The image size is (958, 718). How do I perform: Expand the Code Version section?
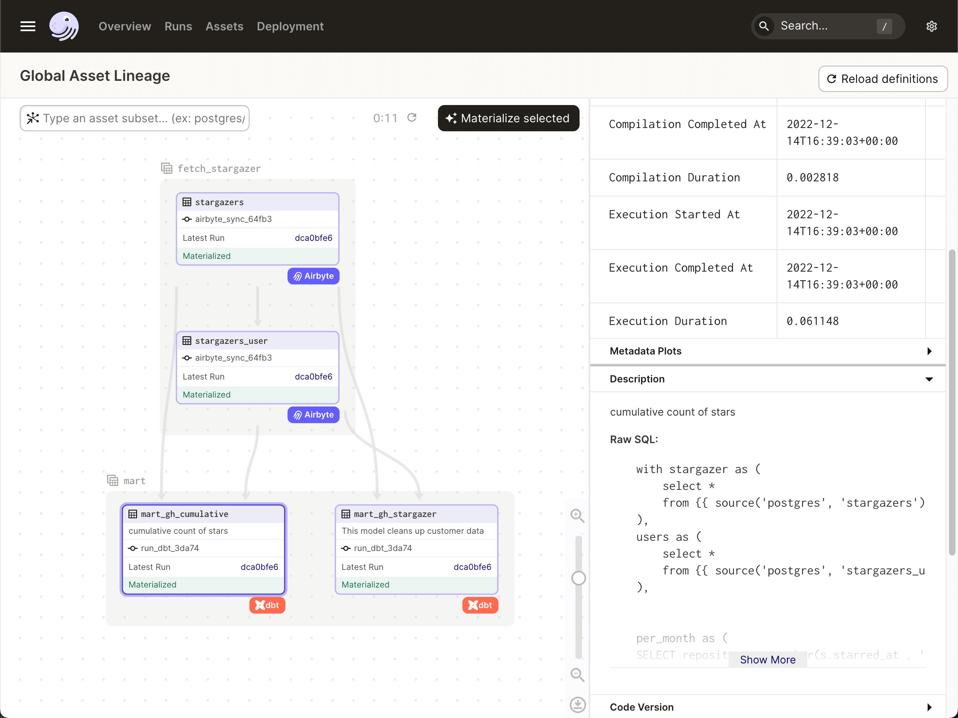[929, 707]
